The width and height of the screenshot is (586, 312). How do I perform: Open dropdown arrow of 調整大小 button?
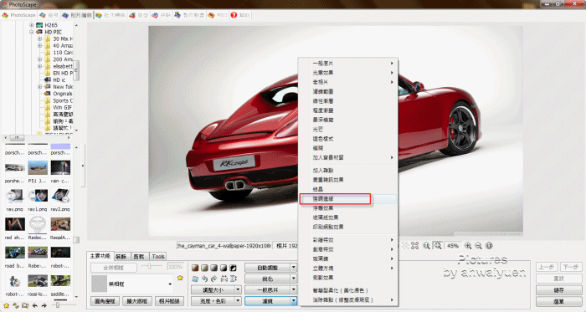(x=238, y=289)
